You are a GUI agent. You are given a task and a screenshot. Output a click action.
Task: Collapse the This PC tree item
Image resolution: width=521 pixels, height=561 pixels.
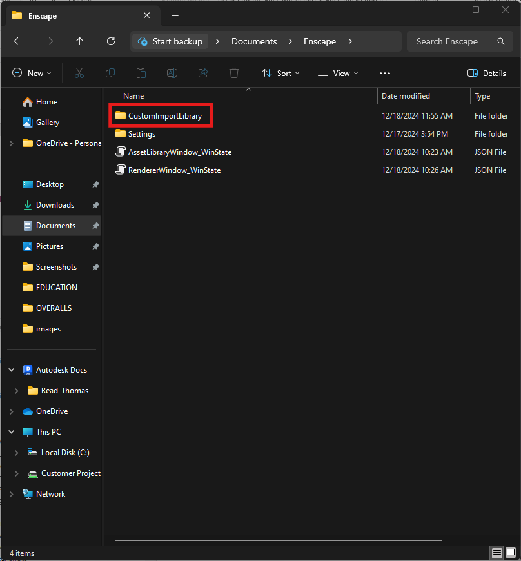[x=10, y=431]
